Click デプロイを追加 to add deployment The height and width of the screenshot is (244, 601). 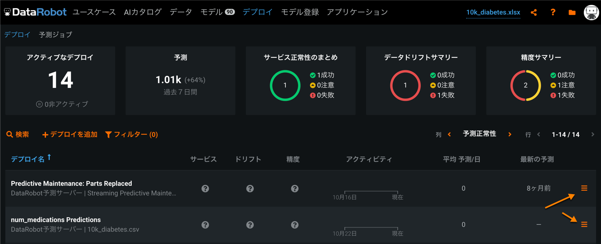point(70,135)
